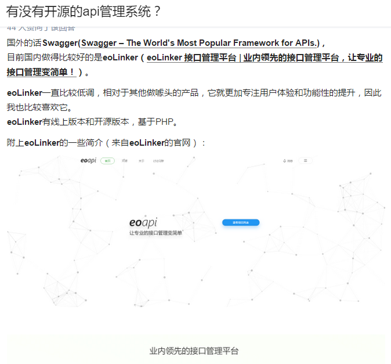Click the tagline 让专业的接口管理变简单 in image
This screenshot has width=391, height=364.
[x=155, y=233]
